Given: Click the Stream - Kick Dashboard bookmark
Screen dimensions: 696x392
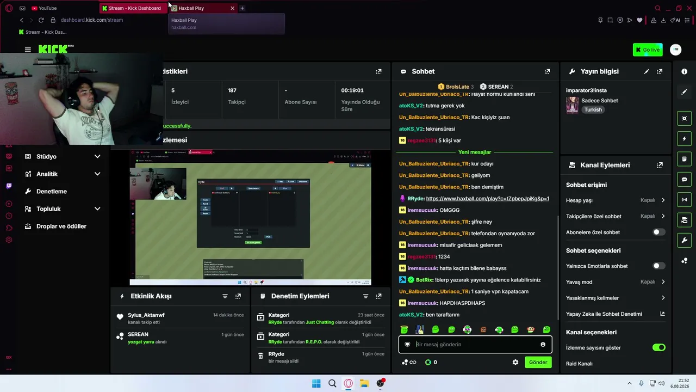Looking at the screenshot, I should click(42, 32).
